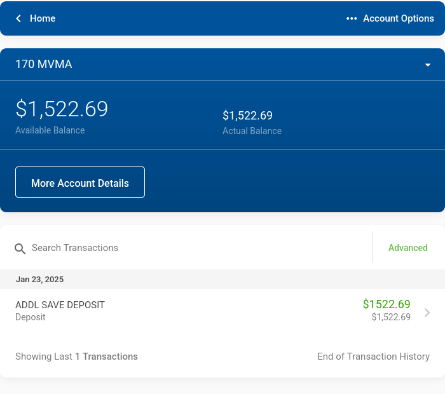
Task: Click the Showing Last 1 Transactions text
Action: pos(77,357)
